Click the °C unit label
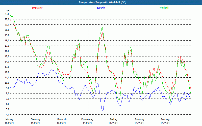Screen dimensions: 202x126 point(8,11)
